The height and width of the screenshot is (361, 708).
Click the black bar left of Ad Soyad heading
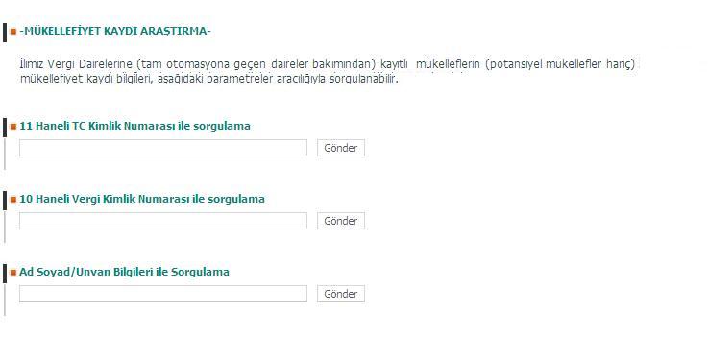coord(5,274)
